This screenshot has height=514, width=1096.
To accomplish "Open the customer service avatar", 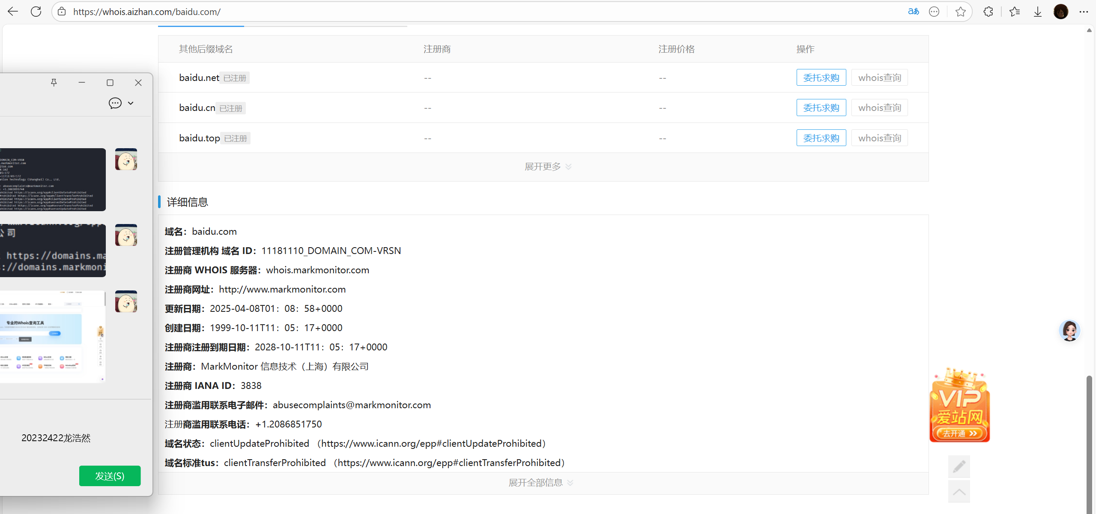I will click(x=1069, y=330).
